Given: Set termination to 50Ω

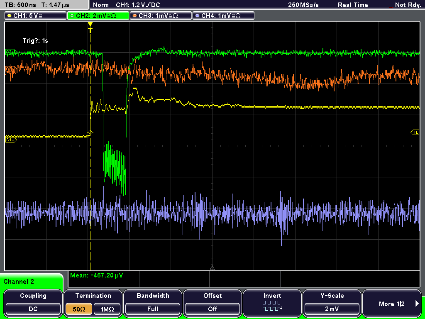Looking at the screenshot, I should click(79, 309).
